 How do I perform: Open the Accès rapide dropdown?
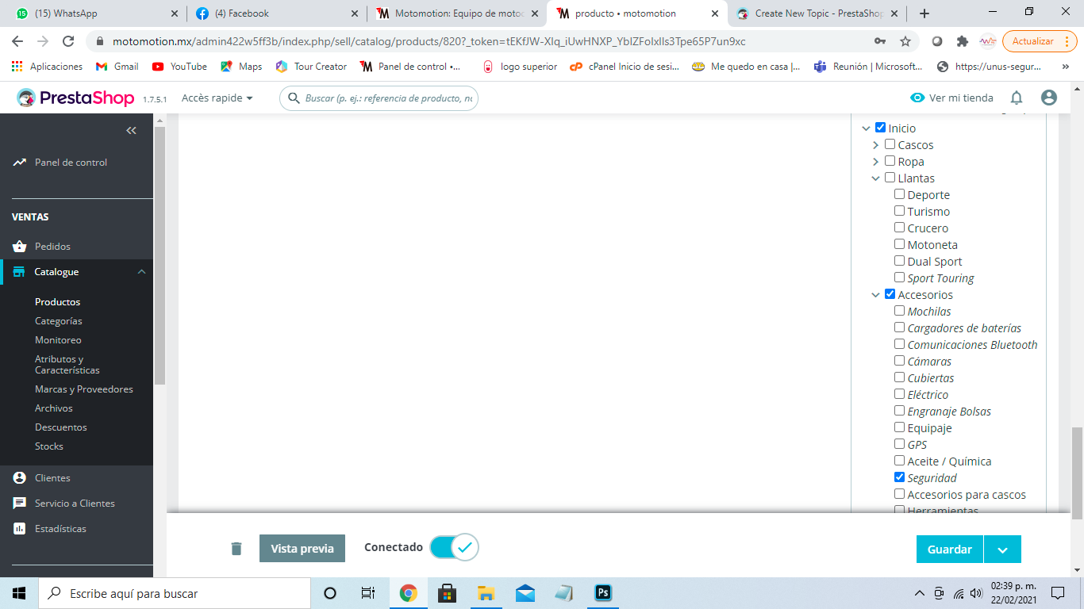[217, 98]
